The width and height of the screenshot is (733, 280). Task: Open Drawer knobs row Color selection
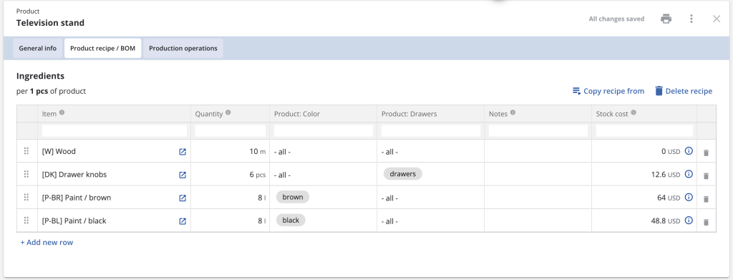[323, 174]
